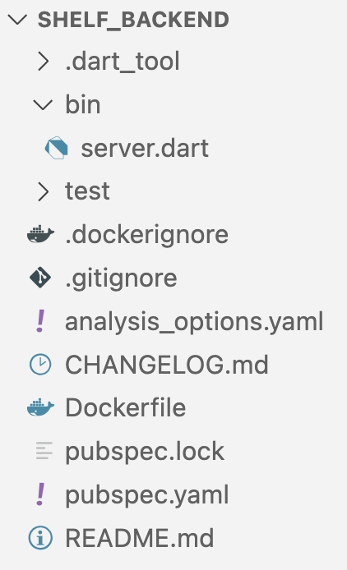
Task: Open the server.dart file
Action: pyautogui.click(x=145, y=149)
